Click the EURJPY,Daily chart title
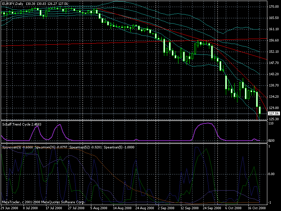This screenshot has width=281, height=211. (13, 4)
